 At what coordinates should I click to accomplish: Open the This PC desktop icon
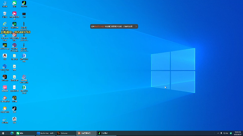point(5,4)
